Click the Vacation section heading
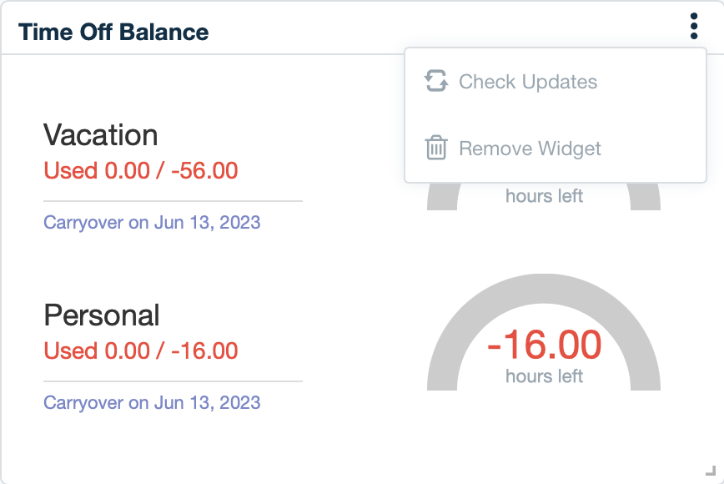 pyautogui.click(x=101, y=135)
